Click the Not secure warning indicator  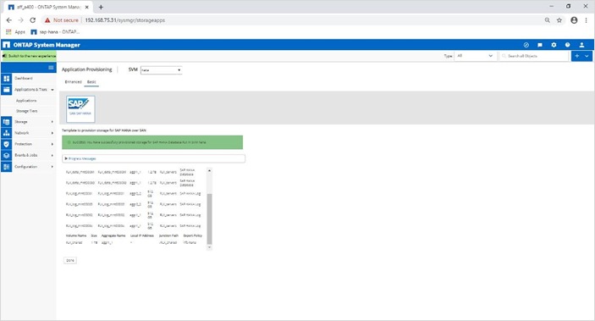point(62,20)
